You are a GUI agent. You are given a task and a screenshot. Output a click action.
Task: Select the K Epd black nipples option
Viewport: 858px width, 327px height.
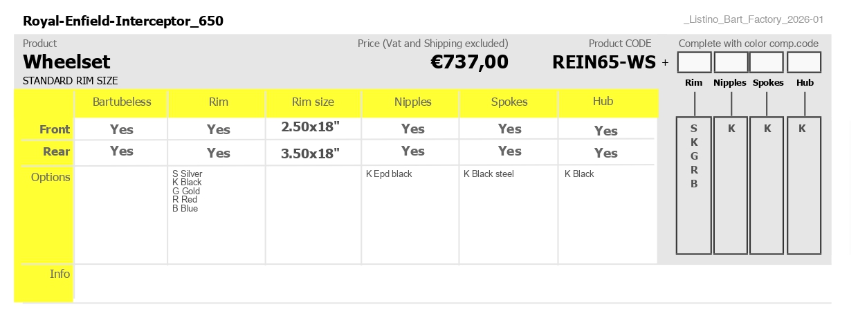coord(389,174)
